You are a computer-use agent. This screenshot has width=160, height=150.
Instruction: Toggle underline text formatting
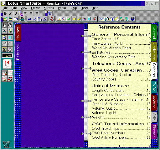[16, 13]
